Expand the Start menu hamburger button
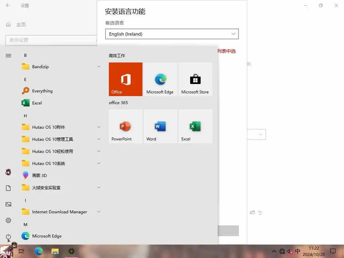Image resolution: width=344 pixels, height=258 pixels. pyautogui.click(x=8, y=55)
